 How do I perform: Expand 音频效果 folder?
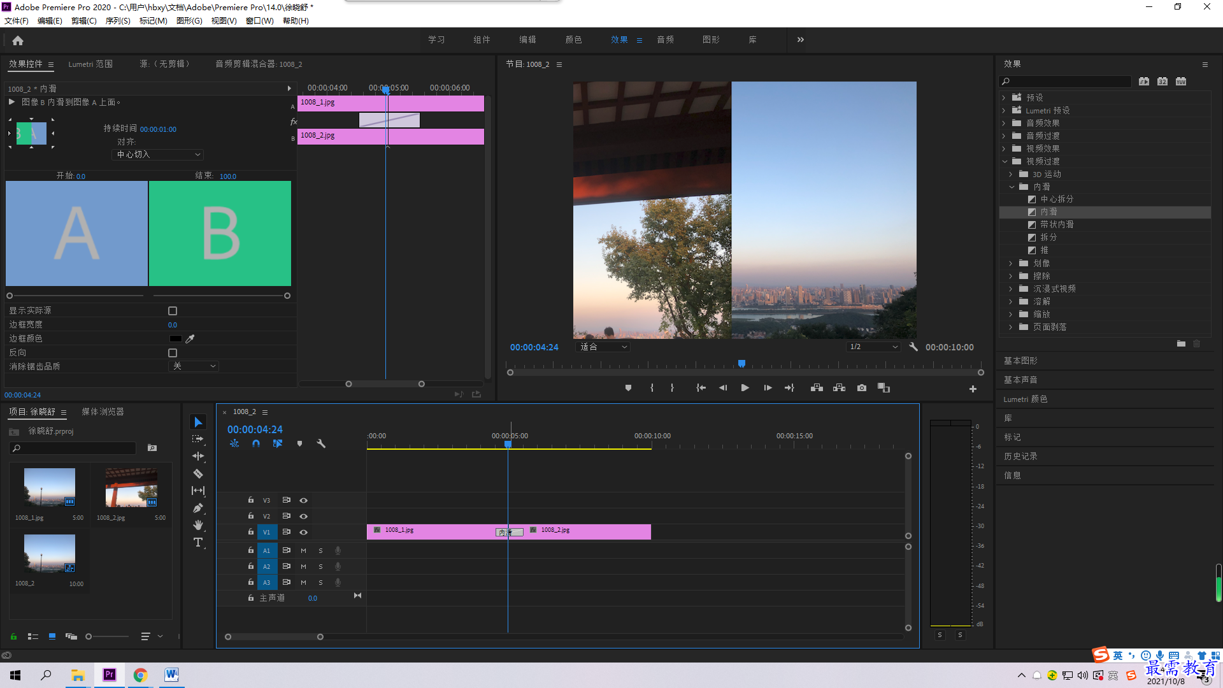1004,123
